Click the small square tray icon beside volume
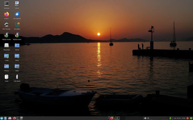The width and height of the screenshot is (193, 120). [x=148, y=118]
